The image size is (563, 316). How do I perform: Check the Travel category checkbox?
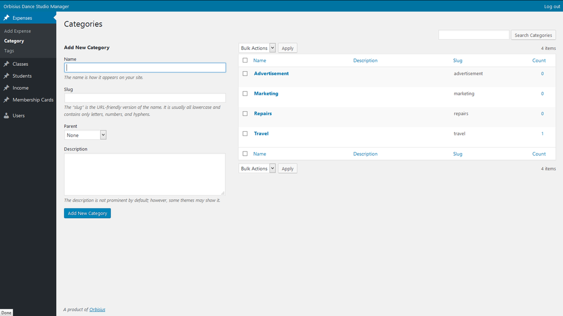(x=245, y=134)
